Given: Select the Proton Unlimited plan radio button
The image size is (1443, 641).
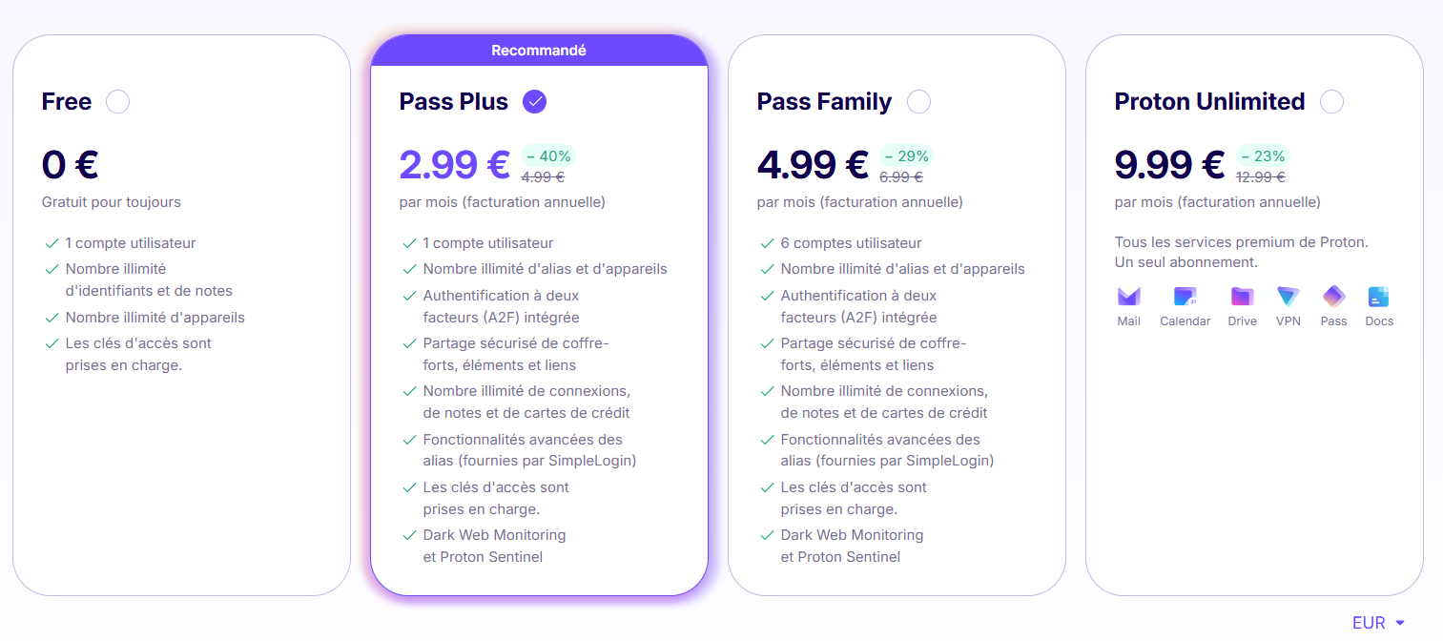Looking at the screenshot, I should 1332,101.
